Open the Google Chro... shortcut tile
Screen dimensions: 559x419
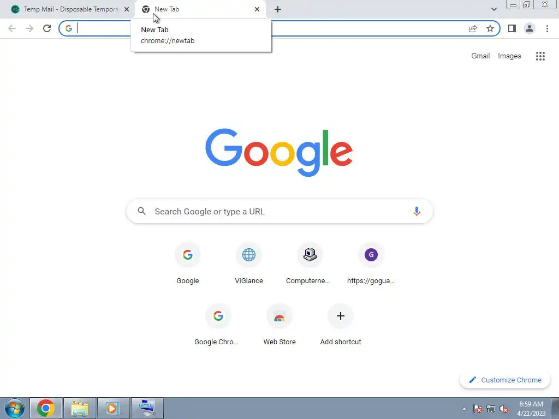point(218,325)
